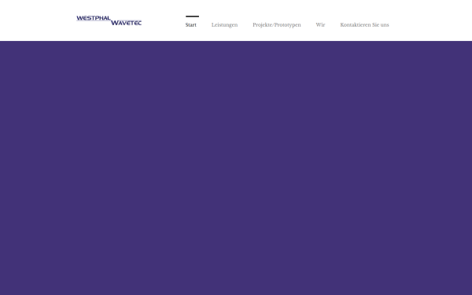Open Kontaktieren Sie uns page
Viewport: 472px width, 295px height.
pyautogui.click(x=364, y=25)
